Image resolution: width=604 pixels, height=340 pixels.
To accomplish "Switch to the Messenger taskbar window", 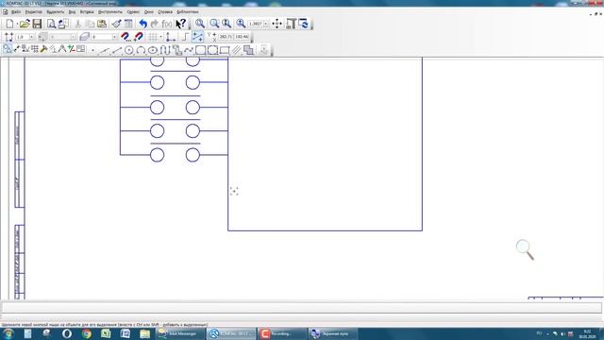I will (x=180, y=333).
